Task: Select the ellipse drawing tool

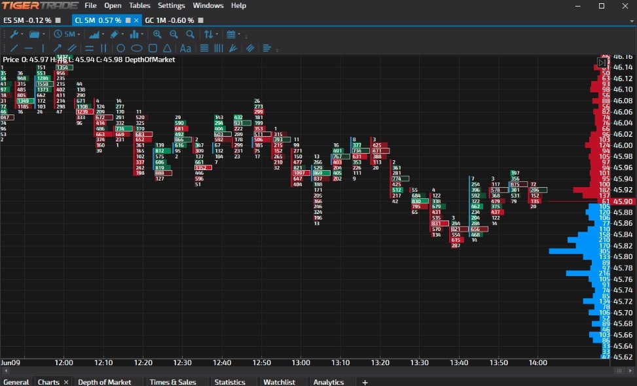Action: [x=138, y=48]
